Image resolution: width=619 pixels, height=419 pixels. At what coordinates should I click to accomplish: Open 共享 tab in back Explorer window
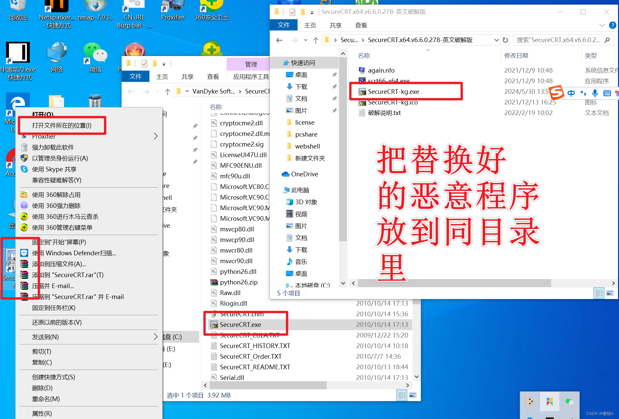tap(187, 77)
